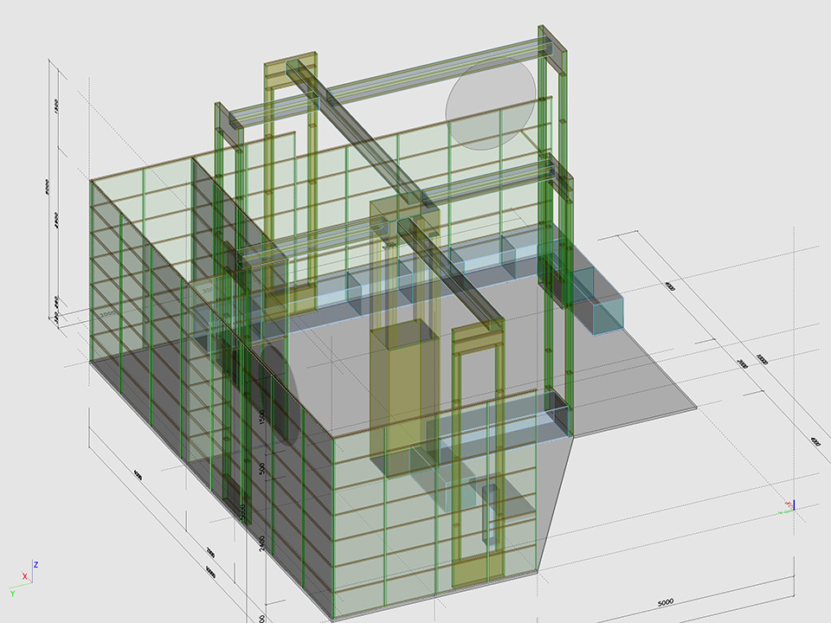This screenshot has width=831, height=623.
Task: Click the blue Z axis label
Action: pos(35,564)
